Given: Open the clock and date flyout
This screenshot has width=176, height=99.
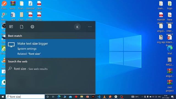Looking at the screenshot, I should click(166, 97).
